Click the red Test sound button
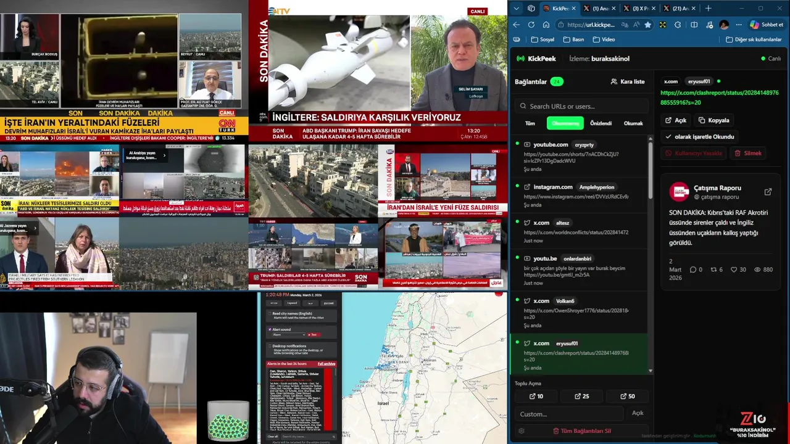The height and width of the screenshot is (444, 790). pyautogui.click(x=313, y=335)
